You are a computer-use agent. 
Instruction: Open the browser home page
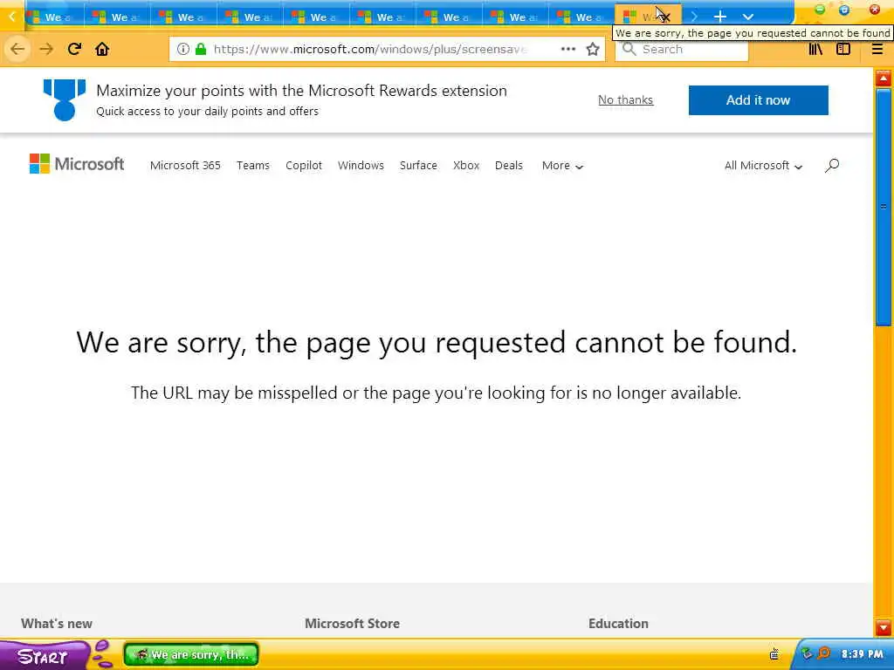pyautogui.click(x=102, y=49)
